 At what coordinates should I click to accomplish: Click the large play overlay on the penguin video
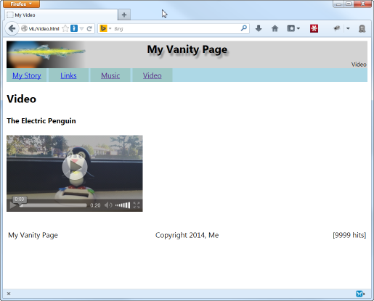point(75,167)
